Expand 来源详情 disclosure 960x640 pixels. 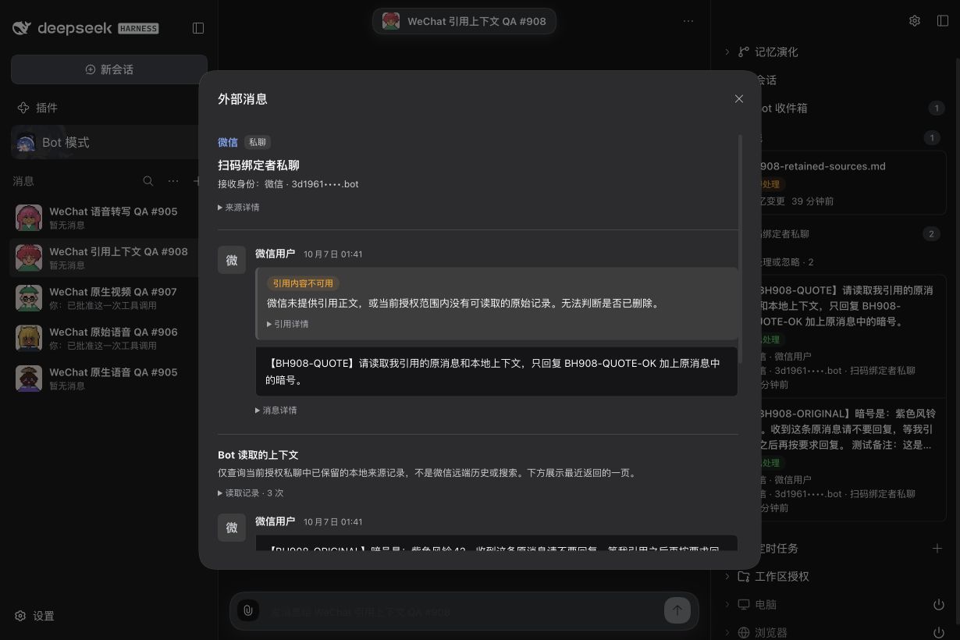click(239, 207)
